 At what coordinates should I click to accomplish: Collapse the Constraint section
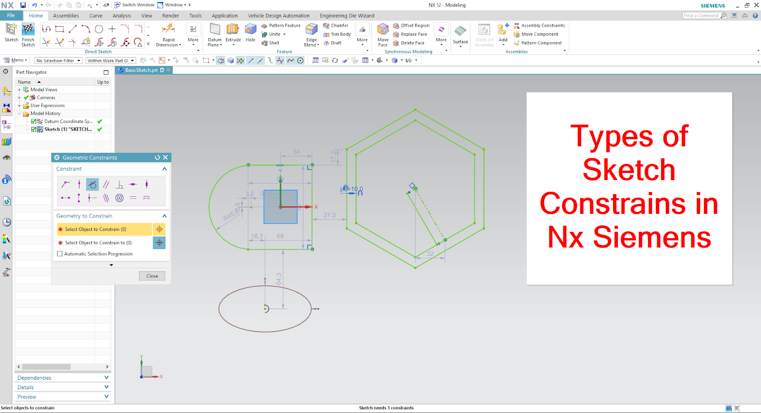click(165, 169)
